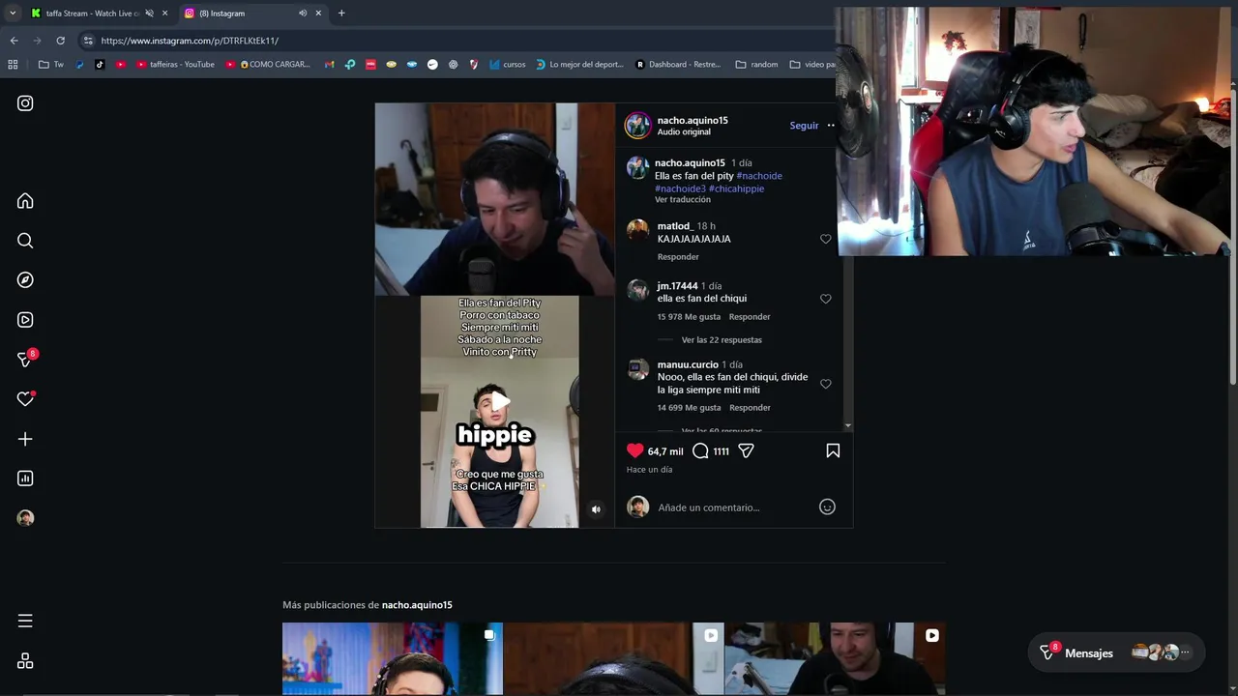
Task: Open first thumbnail in Más publicaciones
Action: (x=393, y=659)
